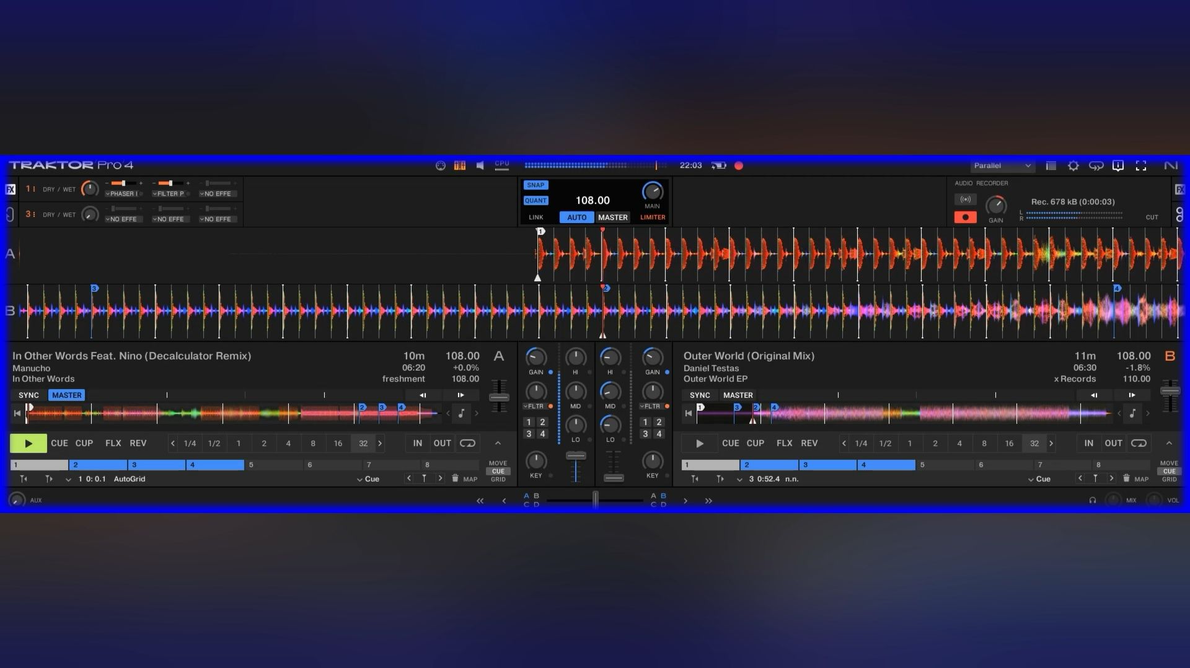1190x668 pixels.
Task: Collapse Deck A advanced panel with up chevron
Action: click(498, 443)
